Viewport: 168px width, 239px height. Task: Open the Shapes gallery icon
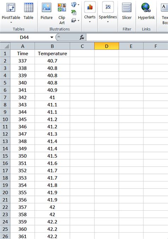coord(74,5)
